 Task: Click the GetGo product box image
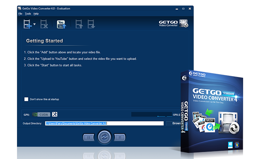click(212, 112)
